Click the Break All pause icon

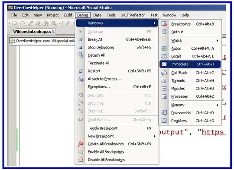(x=81, y=39)
